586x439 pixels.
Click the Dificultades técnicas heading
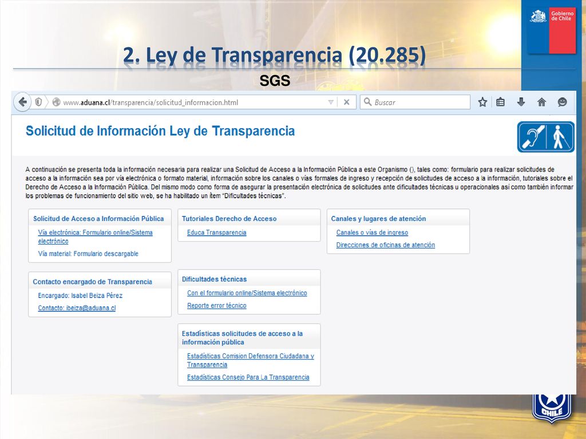214,279
